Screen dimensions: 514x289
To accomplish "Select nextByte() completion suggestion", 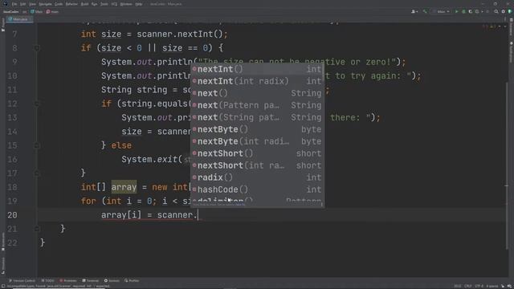I will coord(257,129).
